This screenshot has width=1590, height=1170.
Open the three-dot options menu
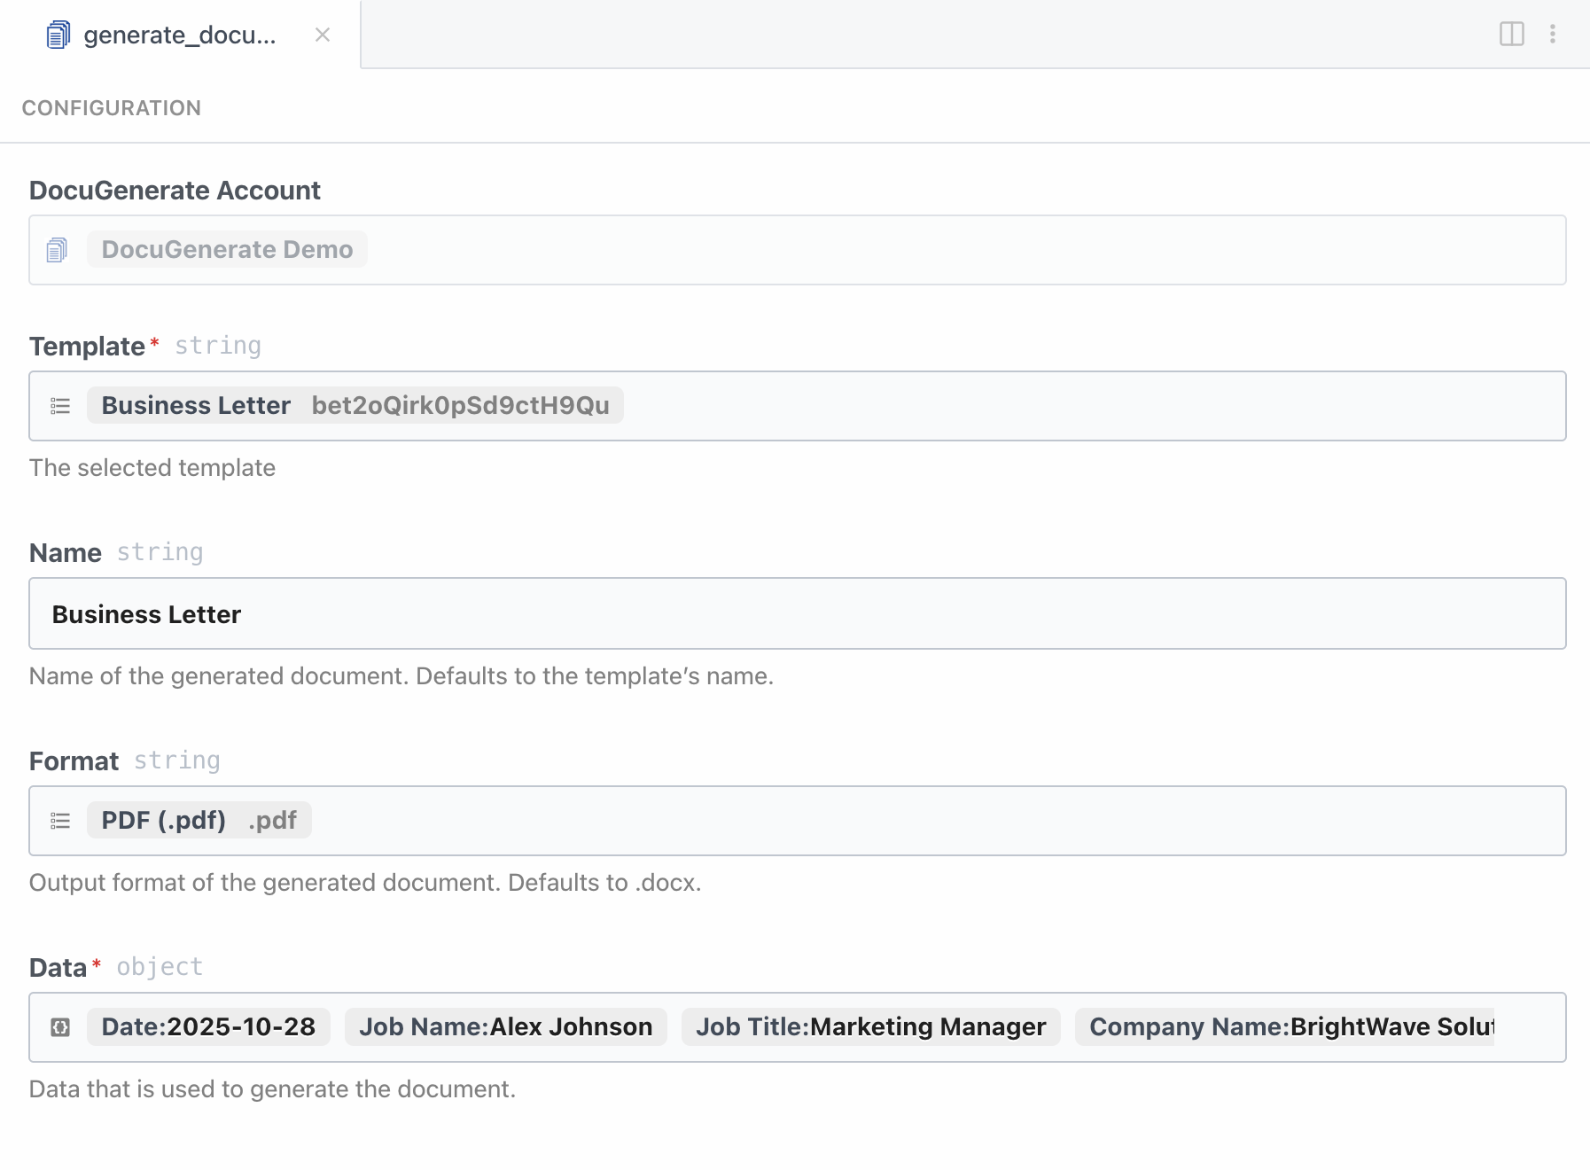pyautogui.click(x=1552, y=33)
